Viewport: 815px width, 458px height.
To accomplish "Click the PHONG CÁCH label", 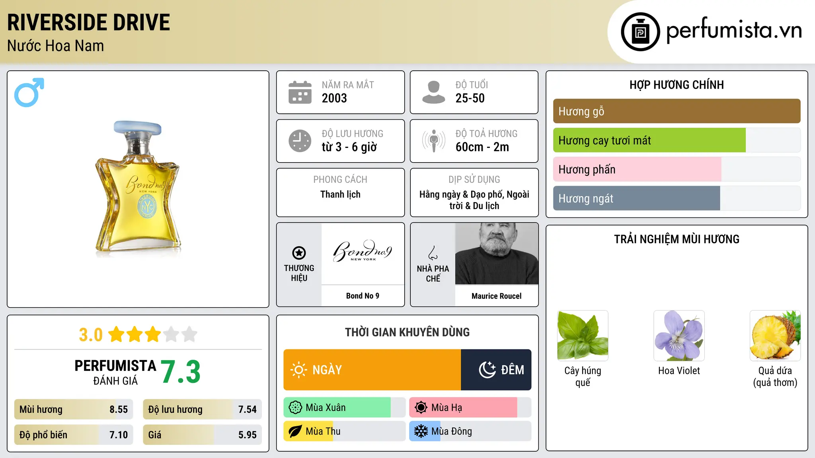I will [340, 180].
